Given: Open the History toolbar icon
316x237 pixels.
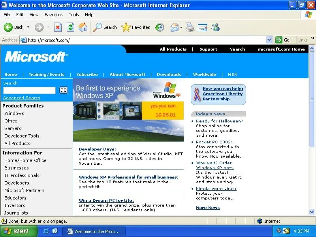Looking at the screenshot, I should pyautogui.click(x=160, y=27).
